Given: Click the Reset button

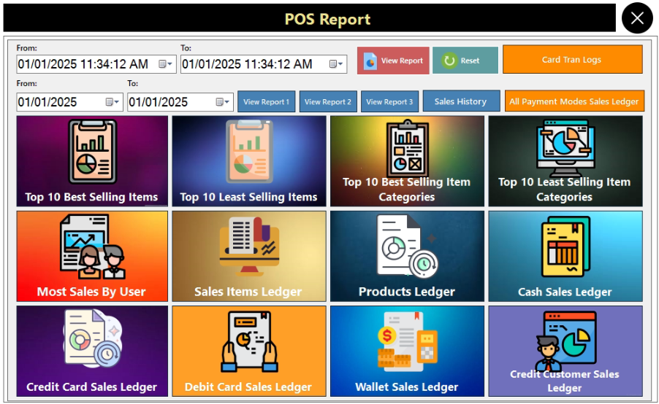Looking at the screenshot, I should (x=465, y=61).
